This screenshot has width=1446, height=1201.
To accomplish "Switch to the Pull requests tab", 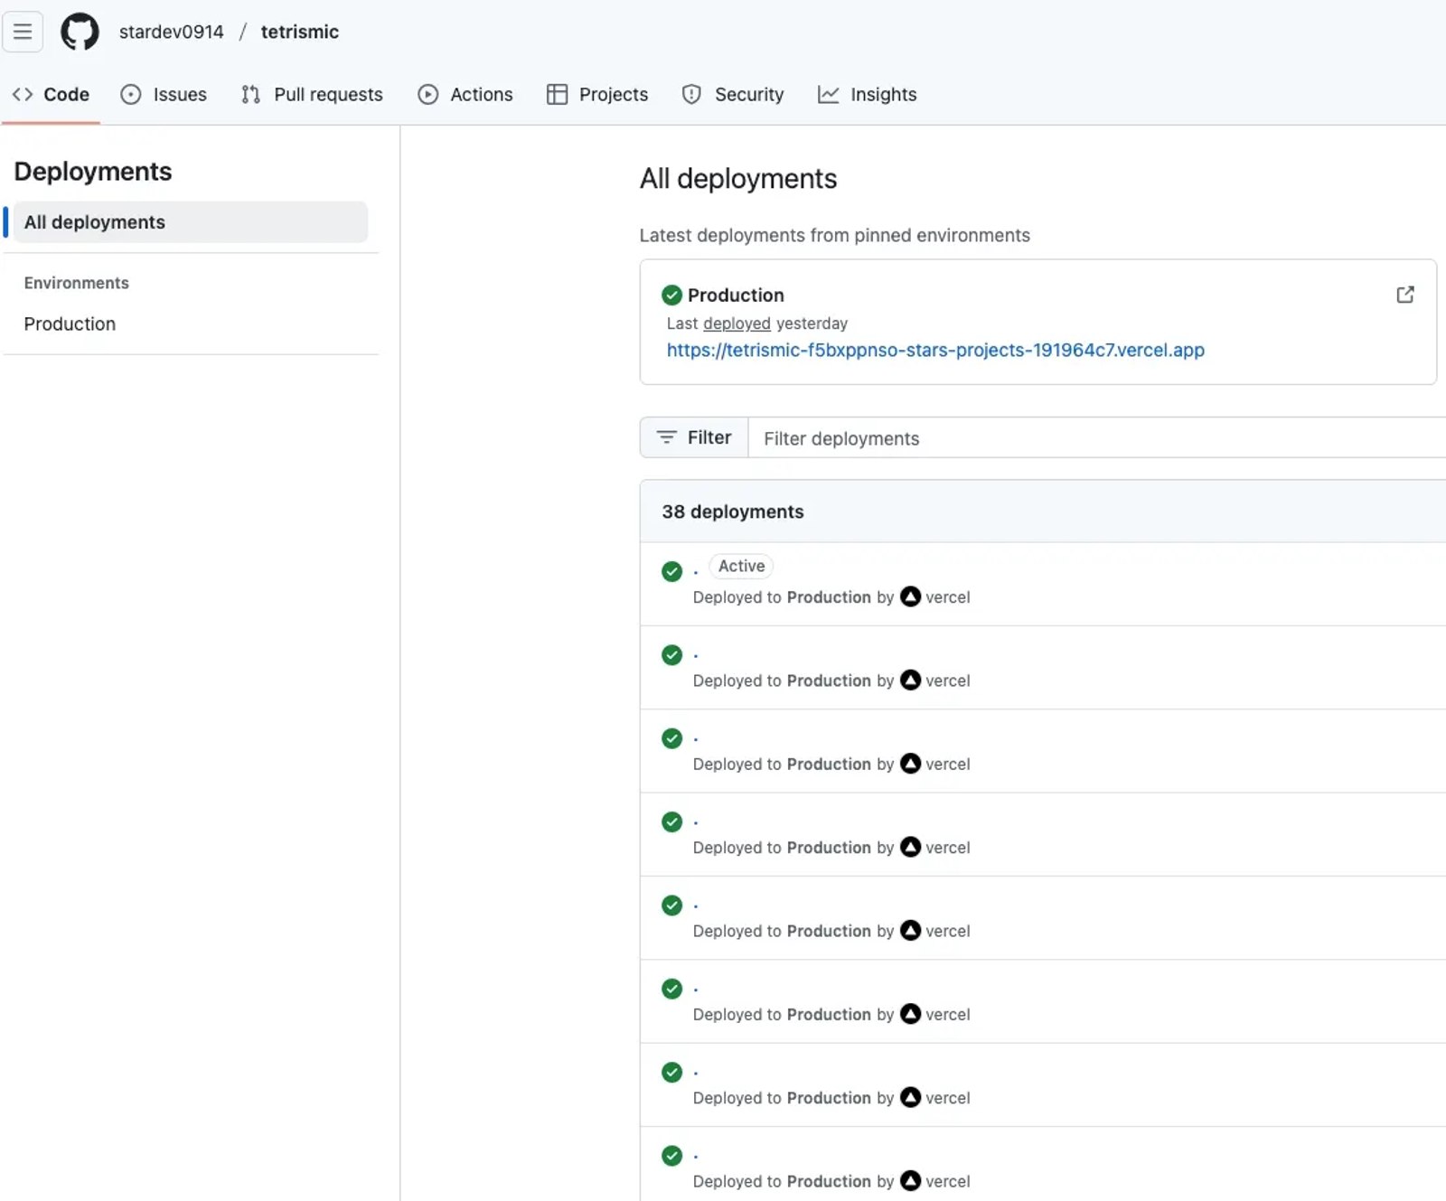I will 312,94.
